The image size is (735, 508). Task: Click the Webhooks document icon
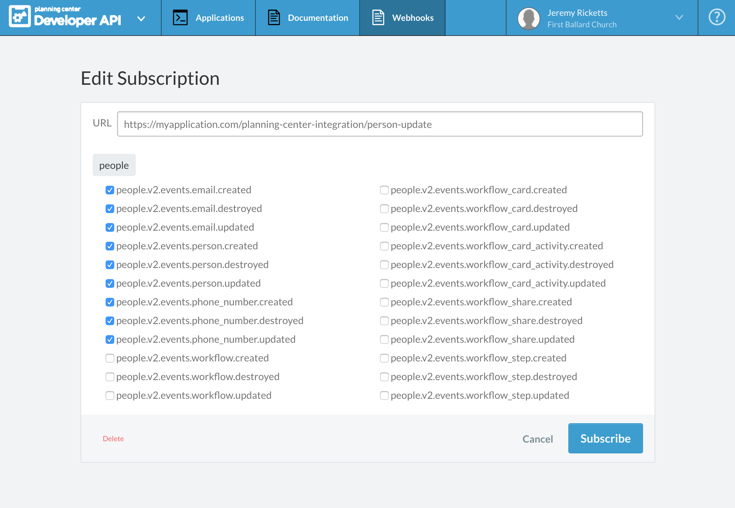(x=378, y=18)
